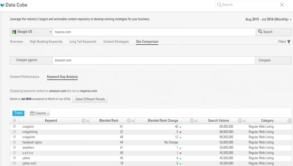Check the yahoo mail row checkbox
The image size is (293, 166).
pos(14,163)
